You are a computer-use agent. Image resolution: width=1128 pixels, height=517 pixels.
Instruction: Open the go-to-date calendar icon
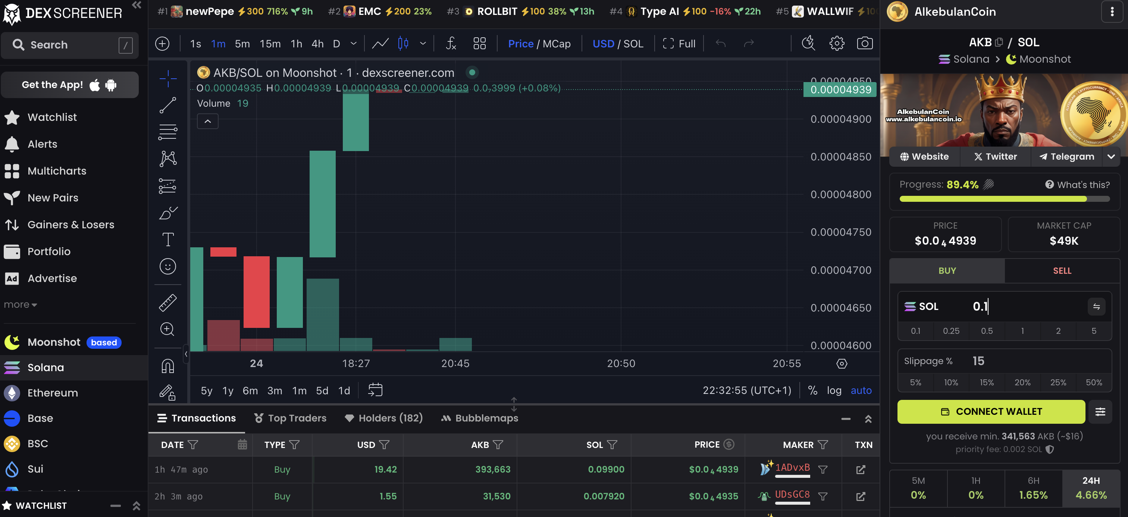375,390
